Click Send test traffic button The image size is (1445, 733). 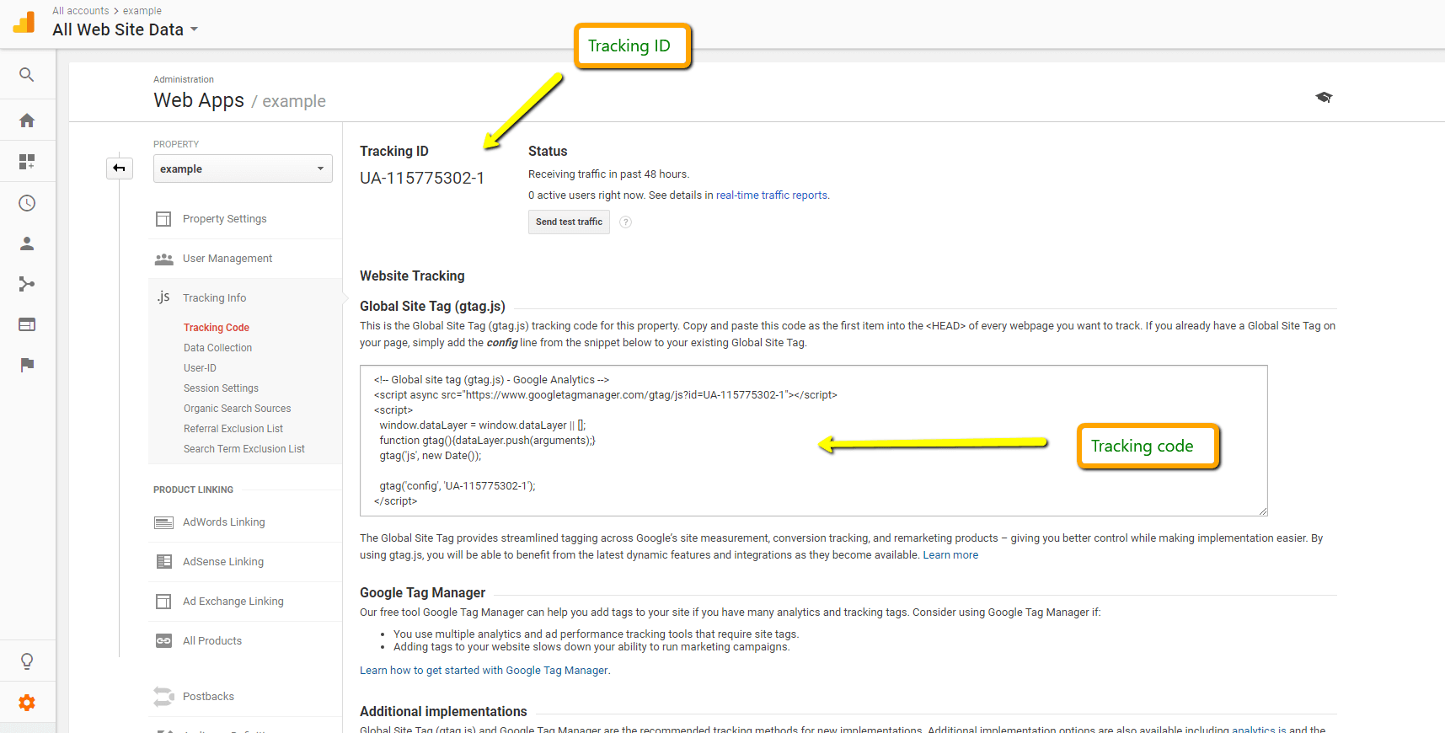coord(569,222)
